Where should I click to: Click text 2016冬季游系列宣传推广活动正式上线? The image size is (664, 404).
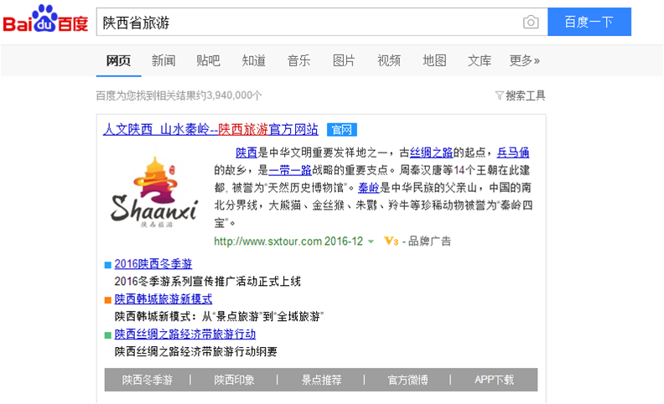click(x=208, y=281)
